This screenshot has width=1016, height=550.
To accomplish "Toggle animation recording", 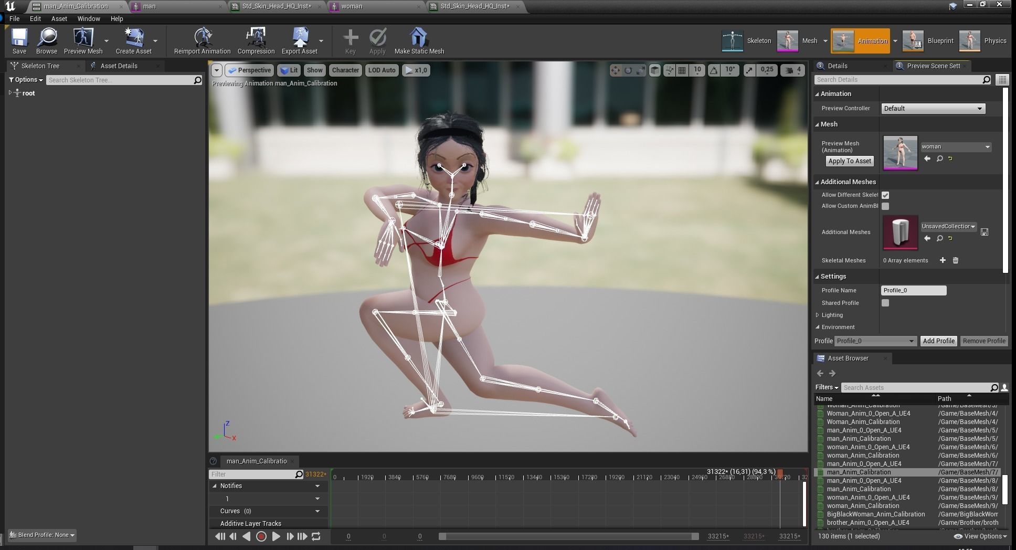I will (261, 536).
